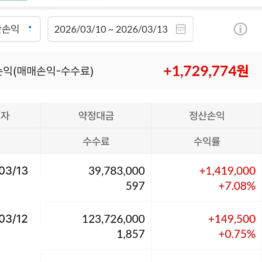Click the 2026/03/10 ~ 2026/03/13 date field
This screenshot has width=262, height=262.
(111, 29)
